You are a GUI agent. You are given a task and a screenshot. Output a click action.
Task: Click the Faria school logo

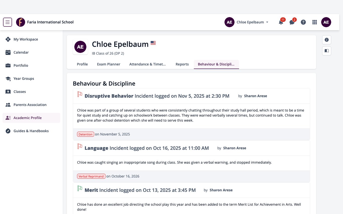[21, 22]
